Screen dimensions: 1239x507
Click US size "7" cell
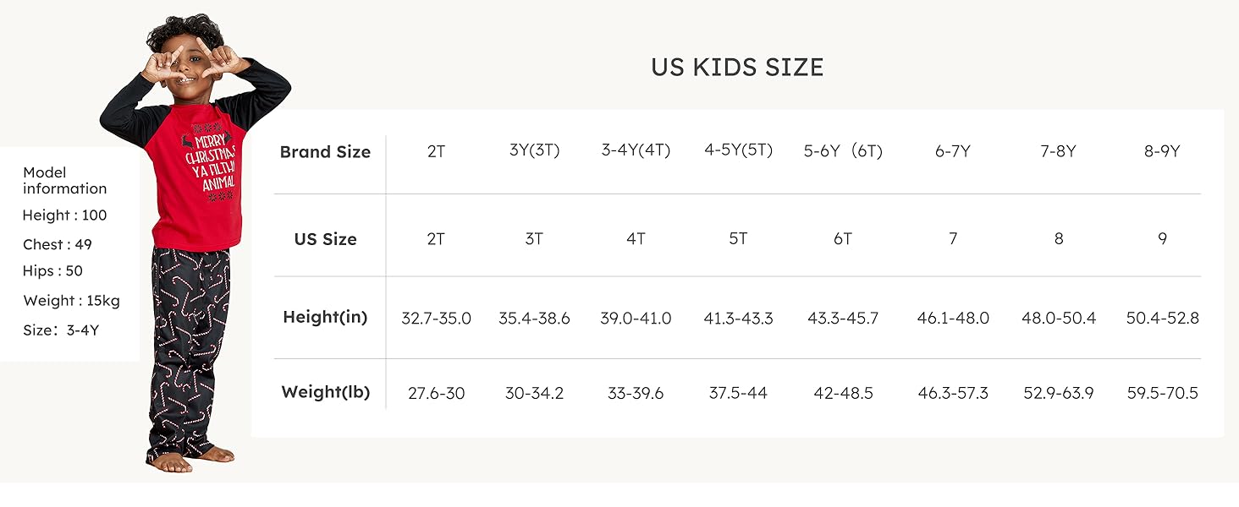953,239
